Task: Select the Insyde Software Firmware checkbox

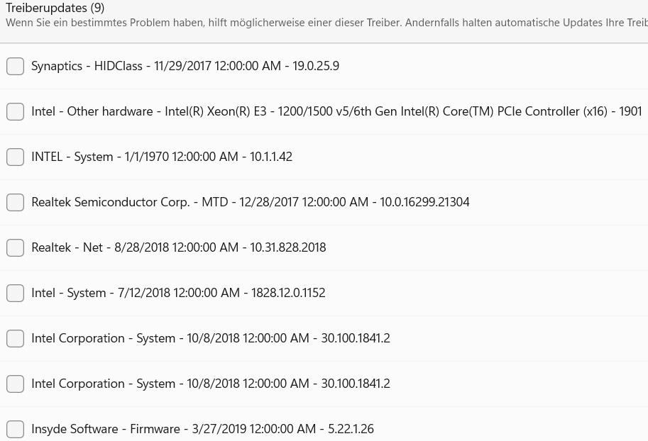Action: click(15, 429)
